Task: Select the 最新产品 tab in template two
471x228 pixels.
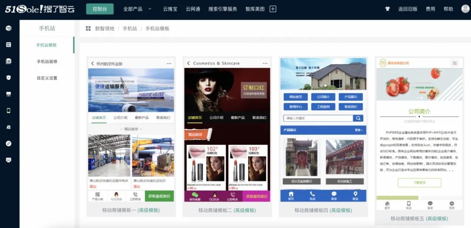Action: 238,118
